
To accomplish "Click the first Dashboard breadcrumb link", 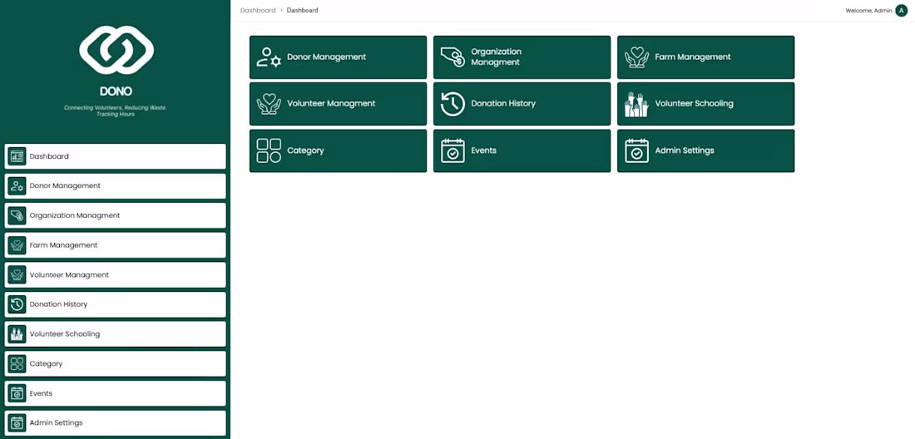I will coord(258,11).
